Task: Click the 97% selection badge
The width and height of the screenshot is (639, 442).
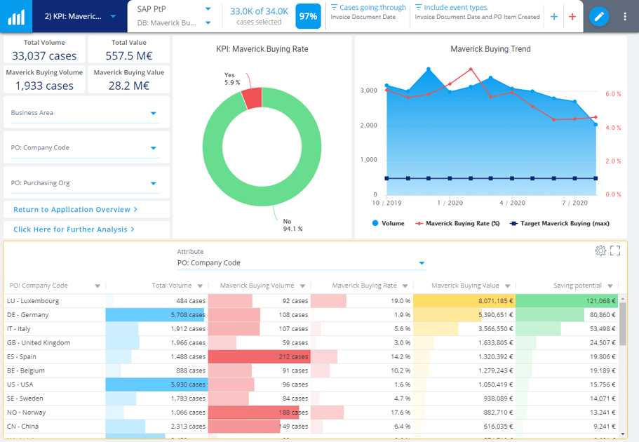Action: (308, 16)
